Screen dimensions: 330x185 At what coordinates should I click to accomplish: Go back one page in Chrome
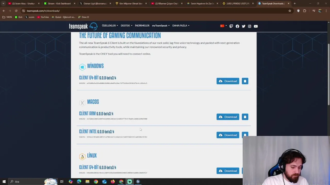pos(4,11)
